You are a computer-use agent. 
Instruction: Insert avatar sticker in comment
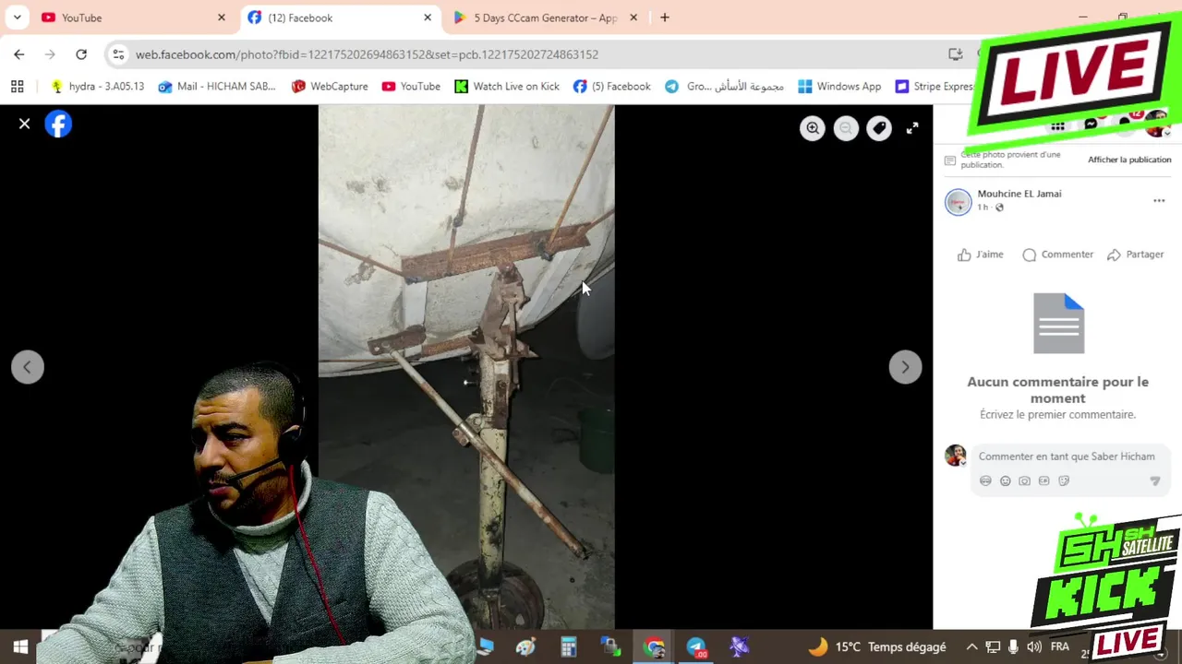[x=985, y=480]
